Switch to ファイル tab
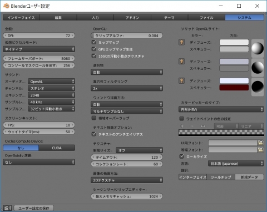The image size is (267, 212). (206, 18)
